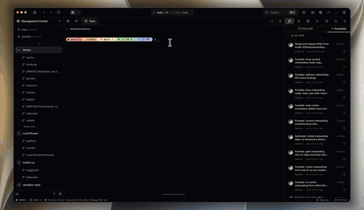The width and height of the screenshot is (364, 210).
Task: Go back with the left arrow
Action: (x=44, y=13)
